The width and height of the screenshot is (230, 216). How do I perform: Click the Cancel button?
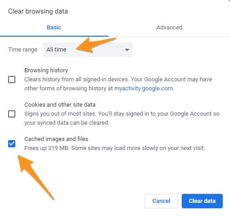click(161, 201)
